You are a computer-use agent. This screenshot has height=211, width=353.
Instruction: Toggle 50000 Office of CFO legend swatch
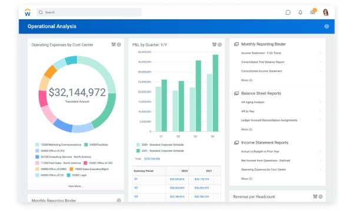point(37,151)
